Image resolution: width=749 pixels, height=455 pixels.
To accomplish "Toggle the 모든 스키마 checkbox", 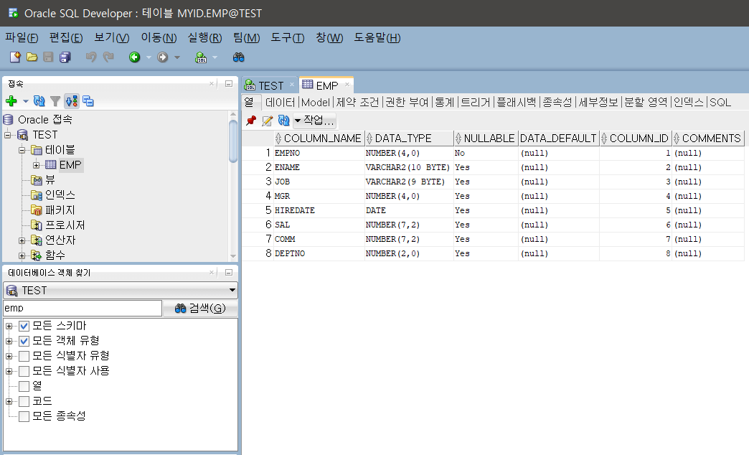I will click(x=24, y=327).
